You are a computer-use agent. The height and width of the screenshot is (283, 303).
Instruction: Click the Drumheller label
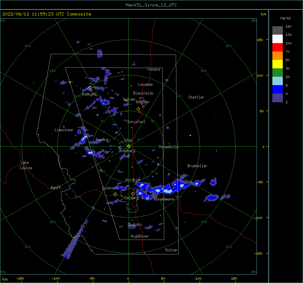point(197,166)
